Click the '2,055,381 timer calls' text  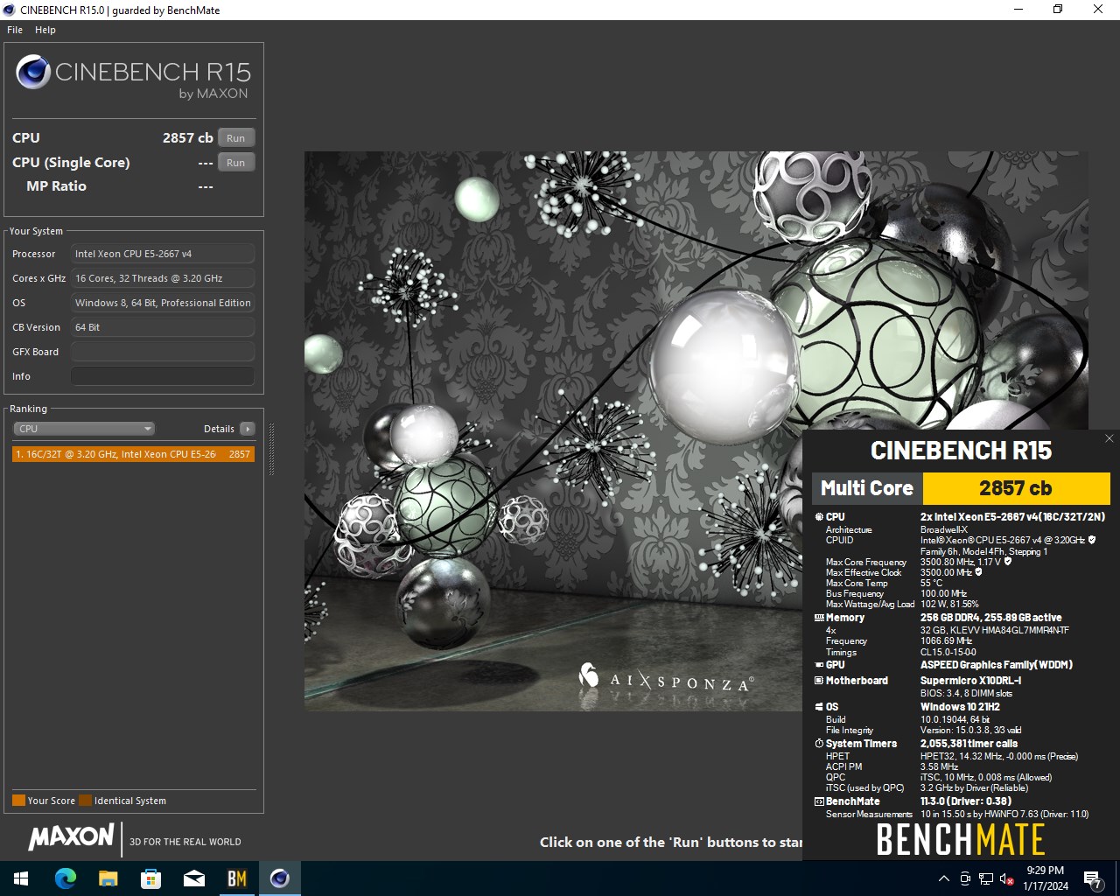coord(969,744)
